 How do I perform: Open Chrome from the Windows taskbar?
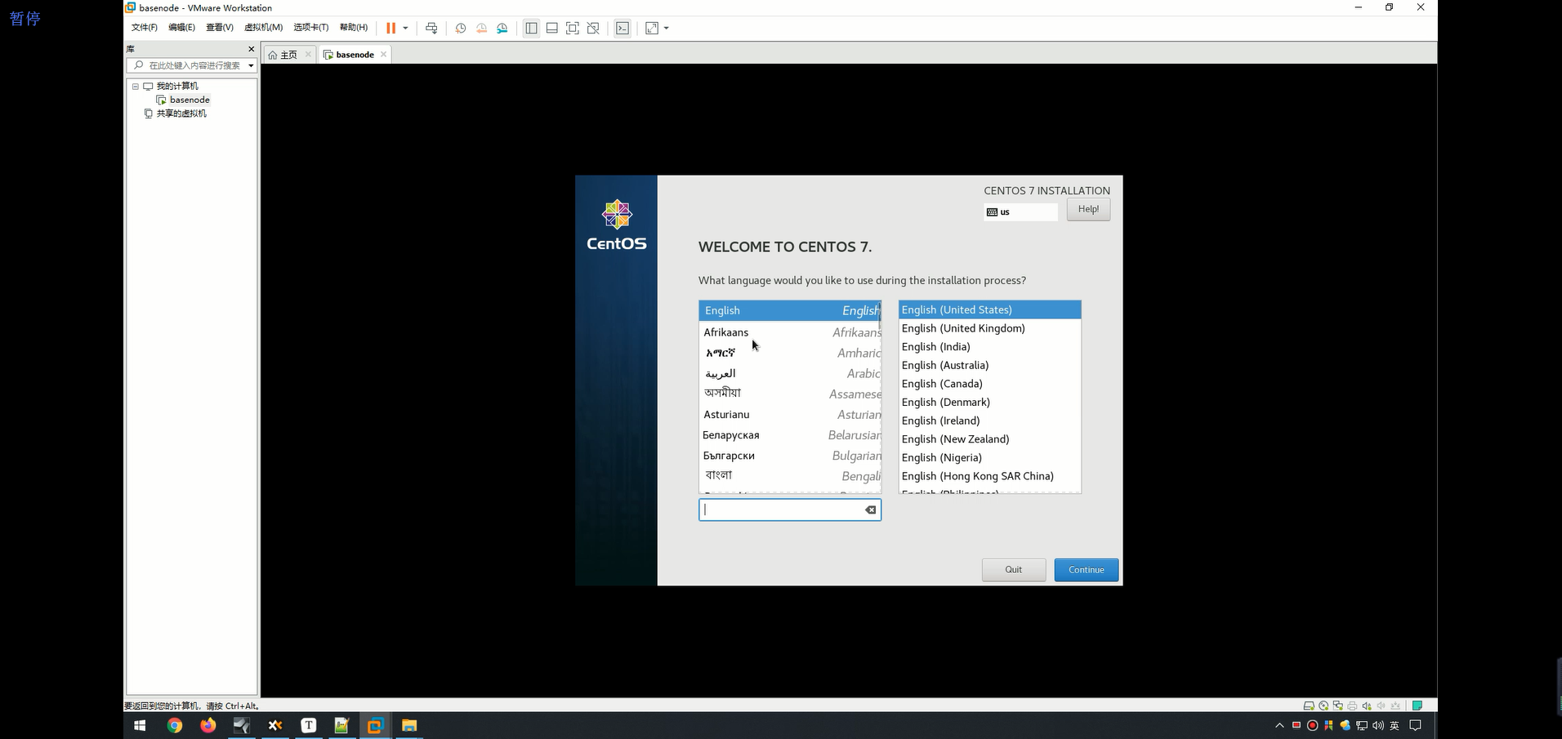(175, 725)
